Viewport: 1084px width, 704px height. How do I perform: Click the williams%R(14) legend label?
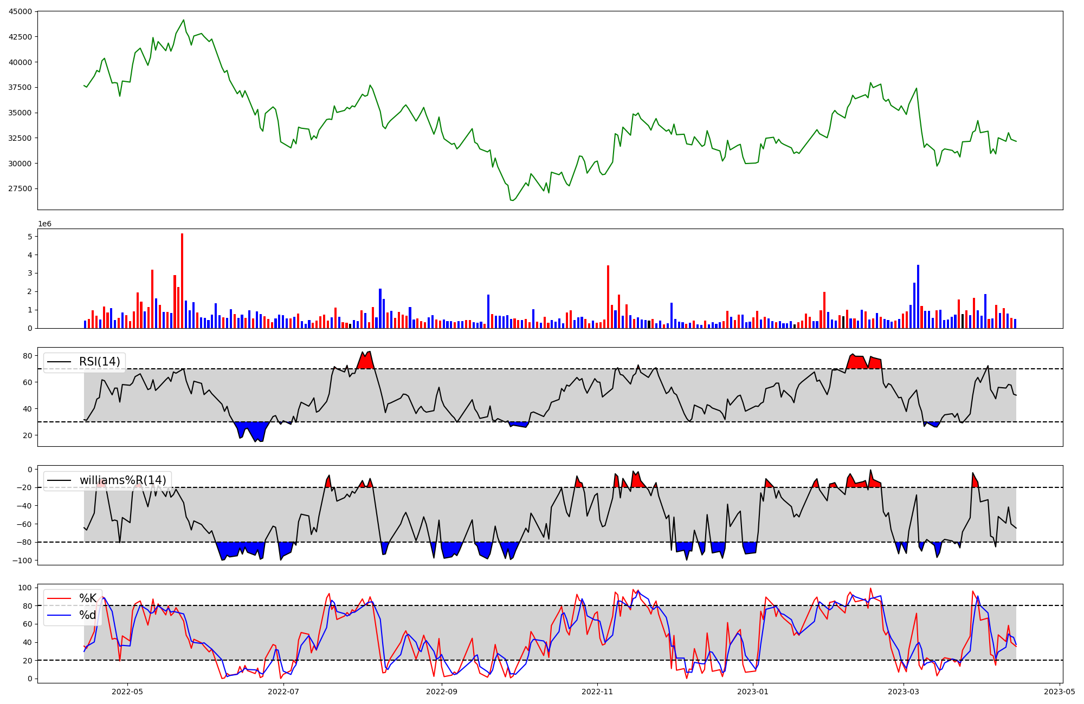point(122,480)
